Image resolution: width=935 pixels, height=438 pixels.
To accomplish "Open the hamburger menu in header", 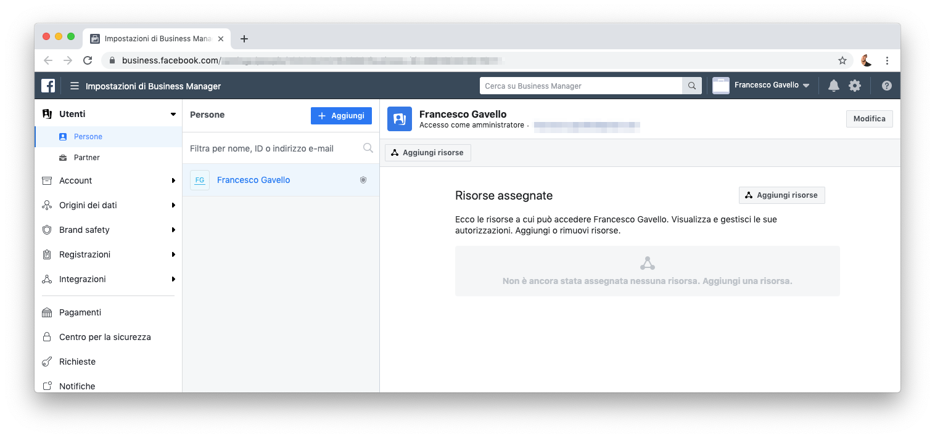I will coord(75,86).
